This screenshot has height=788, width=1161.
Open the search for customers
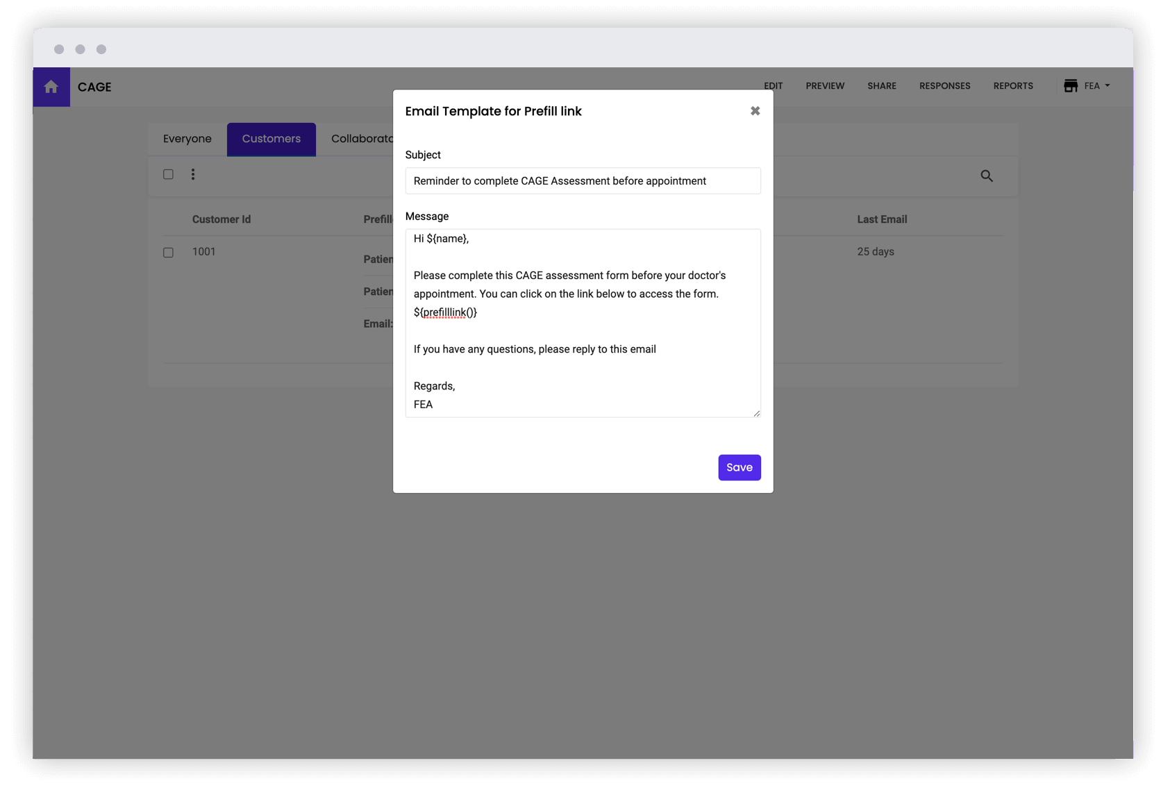point(987,176)
